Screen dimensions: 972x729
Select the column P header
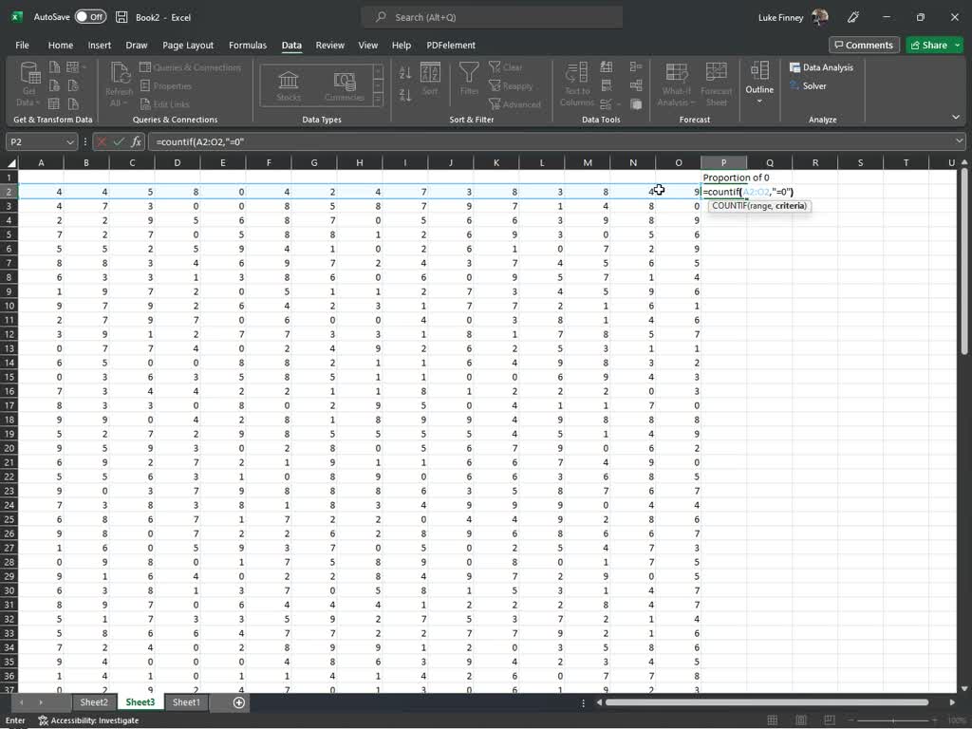[723, 163]
